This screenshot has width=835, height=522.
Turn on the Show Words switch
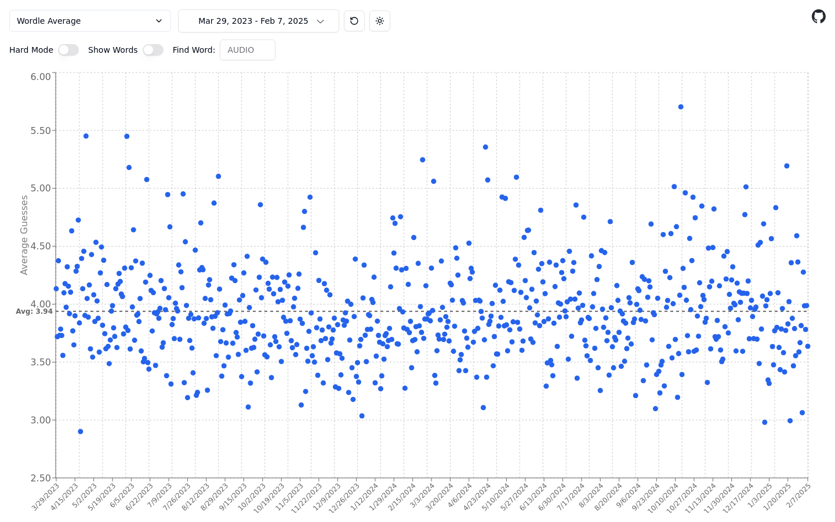(153, 50)
